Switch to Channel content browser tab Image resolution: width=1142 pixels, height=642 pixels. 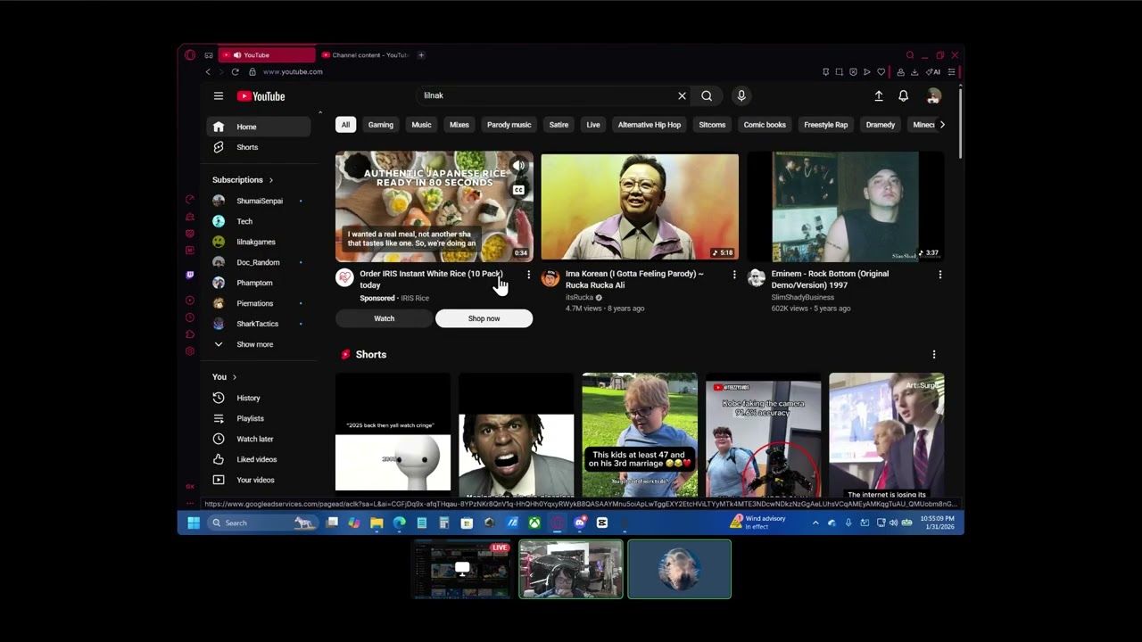[365, 55]
